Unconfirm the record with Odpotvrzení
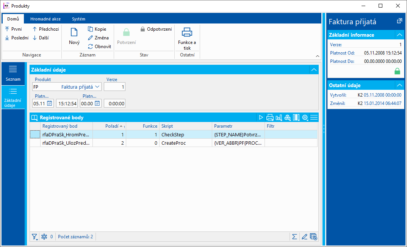 pyautogui.click(x=156, y=29)
